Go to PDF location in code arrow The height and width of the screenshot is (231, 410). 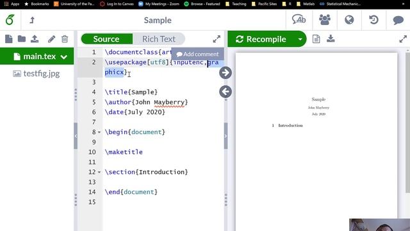click(x=225, y=92)
